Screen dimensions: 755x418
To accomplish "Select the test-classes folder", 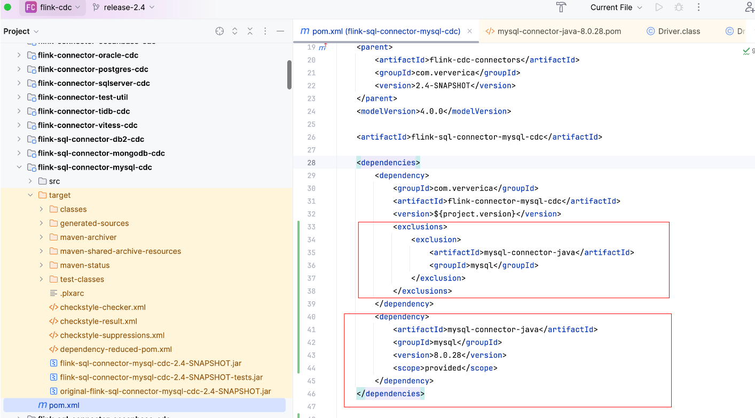I will [82, 279].
